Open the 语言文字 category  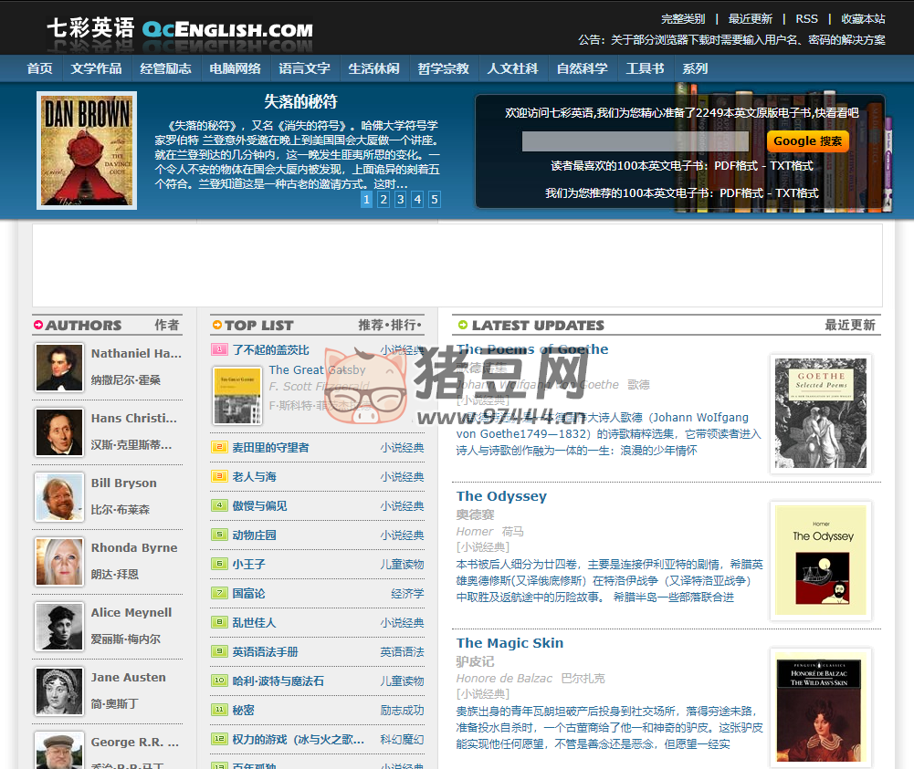point(304,68)
